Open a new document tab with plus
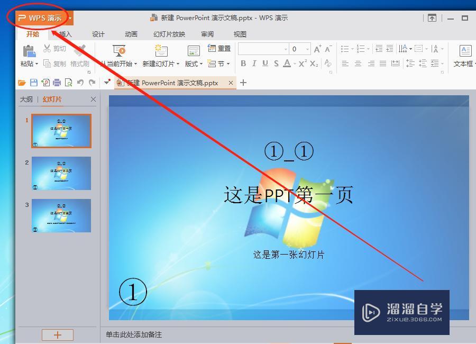476x344 pixels. pos(243,83)
